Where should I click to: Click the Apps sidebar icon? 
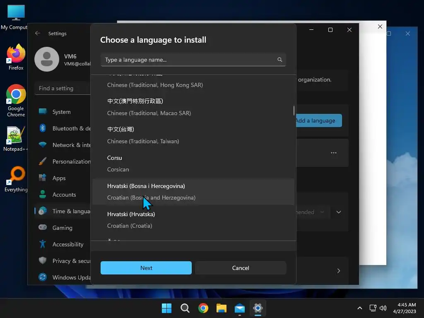(x=43, y=178)
